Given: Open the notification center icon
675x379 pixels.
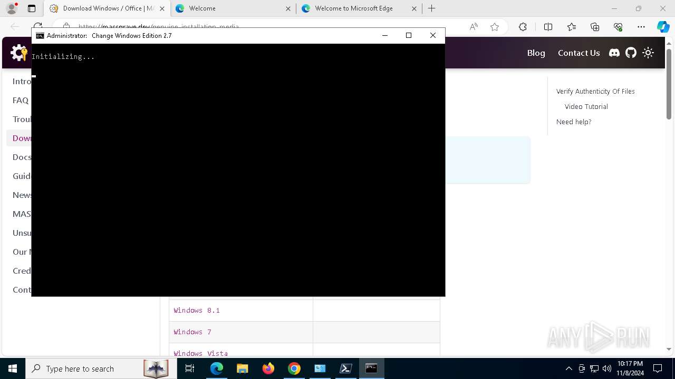Looking at the screenshot, I should pos(658,368).
